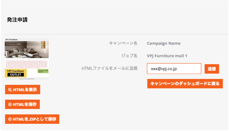Click the email preview thumbnail

[x=27, y=59]
